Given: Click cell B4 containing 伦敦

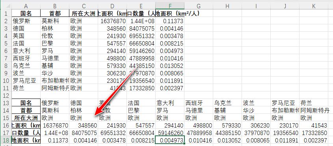Looking at the screenshot, I should [x=55, y=36].
